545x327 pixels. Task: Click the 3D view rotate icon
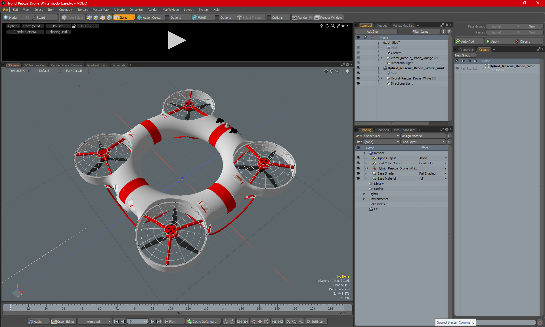pos(332,71)
